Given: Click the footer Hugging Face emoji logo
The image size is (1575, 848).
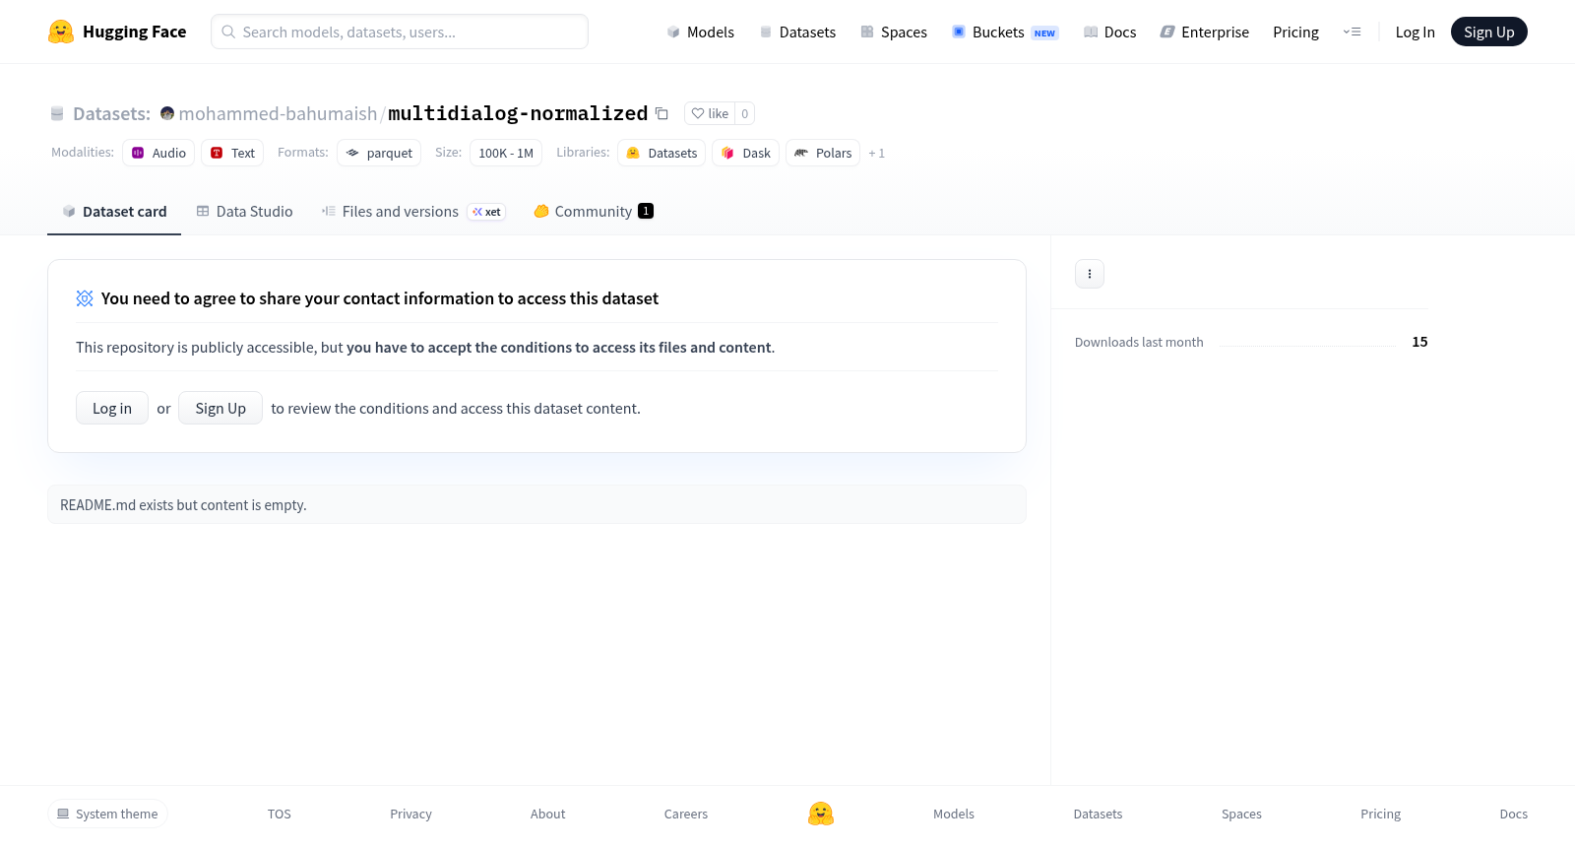Looking at the screenshot, I should [821, 814].
